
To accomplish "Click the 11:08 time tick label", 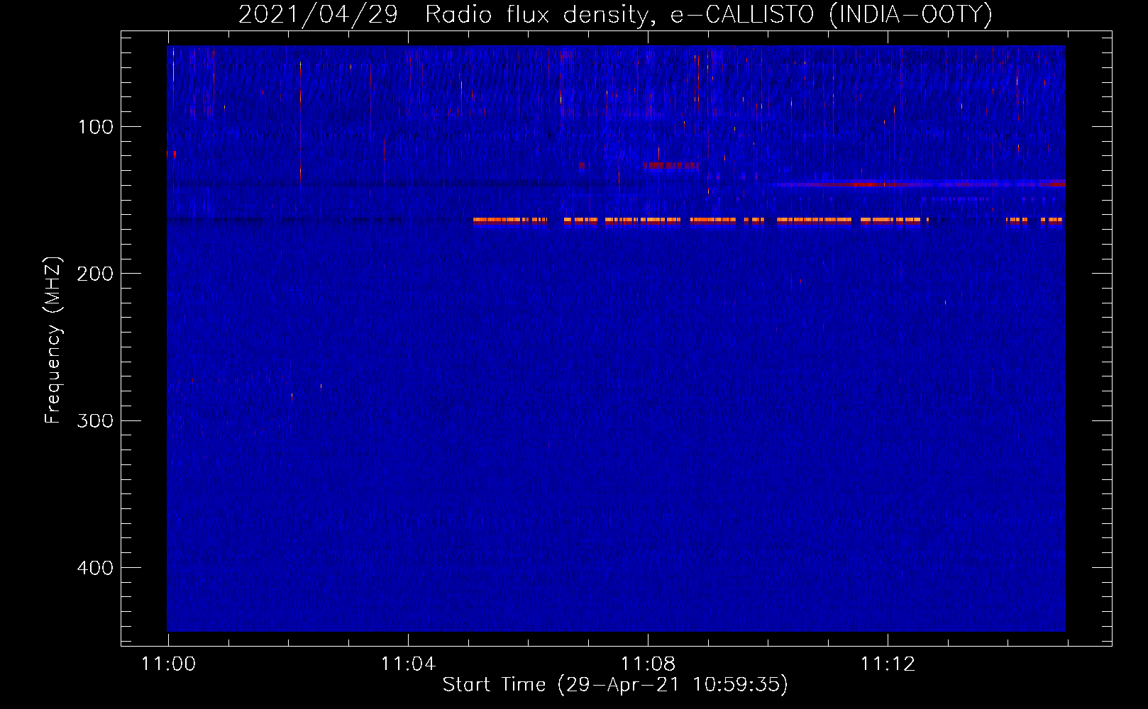I will tap(648, 664).
